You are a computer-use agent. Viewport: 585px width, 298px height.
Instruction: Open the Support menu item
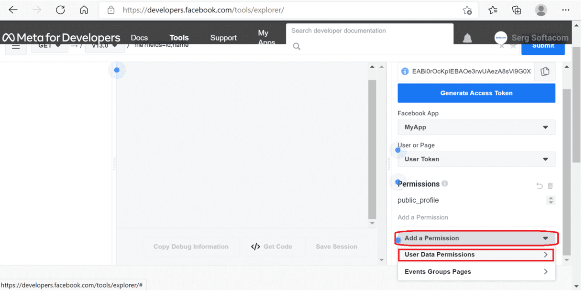tap(223, 38)
